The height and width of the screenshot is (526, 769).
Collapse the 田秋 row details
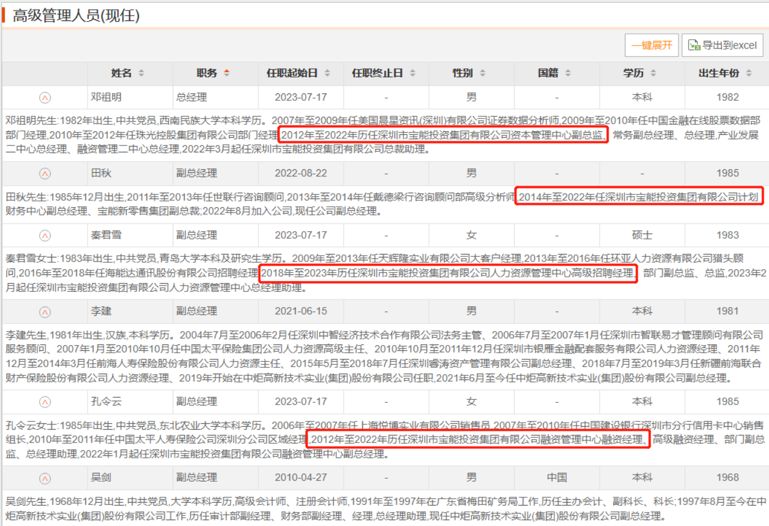[x=45, y=173]
